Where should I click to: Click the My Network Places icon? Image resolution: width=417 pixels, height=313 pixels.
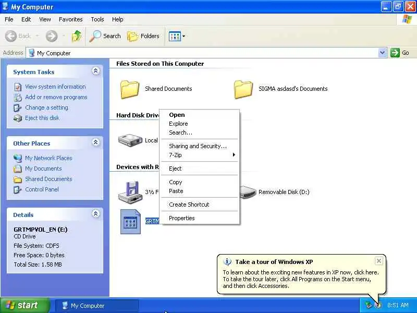(x=18, y=159)
